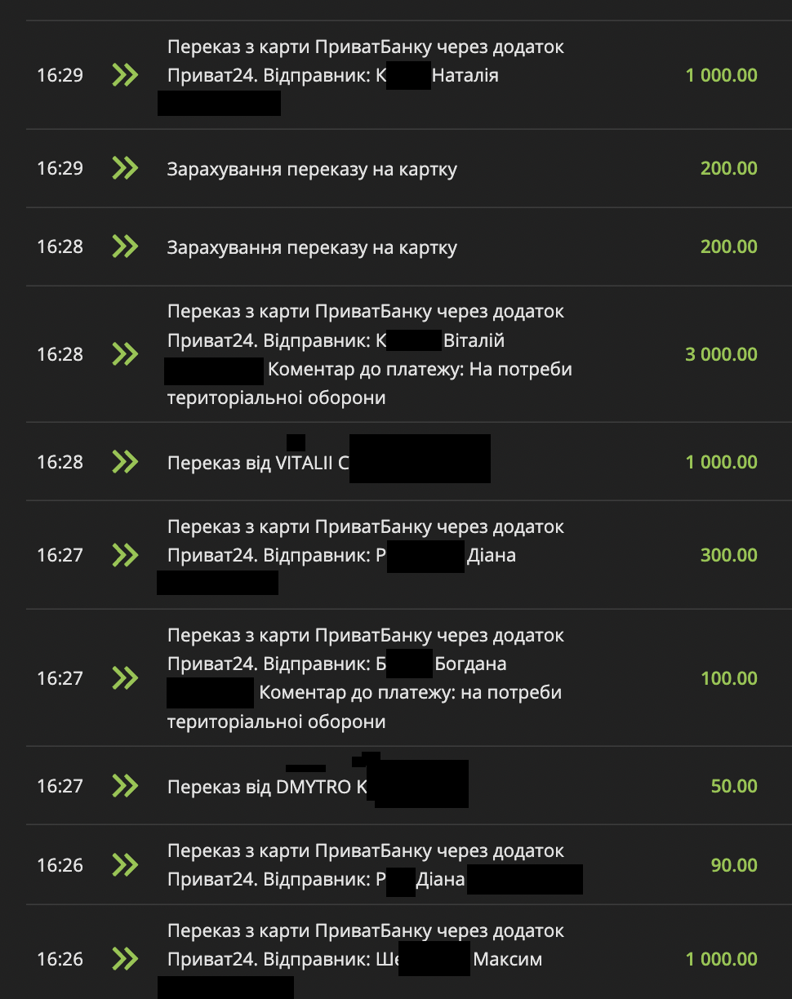
Task: Select the arrow icon beside the DMYTRO transfer
Action: [x=125, y=786]
